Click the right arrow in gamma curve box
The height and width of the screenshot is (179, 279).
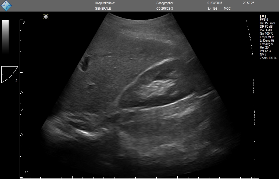click(x=16, y=74)
